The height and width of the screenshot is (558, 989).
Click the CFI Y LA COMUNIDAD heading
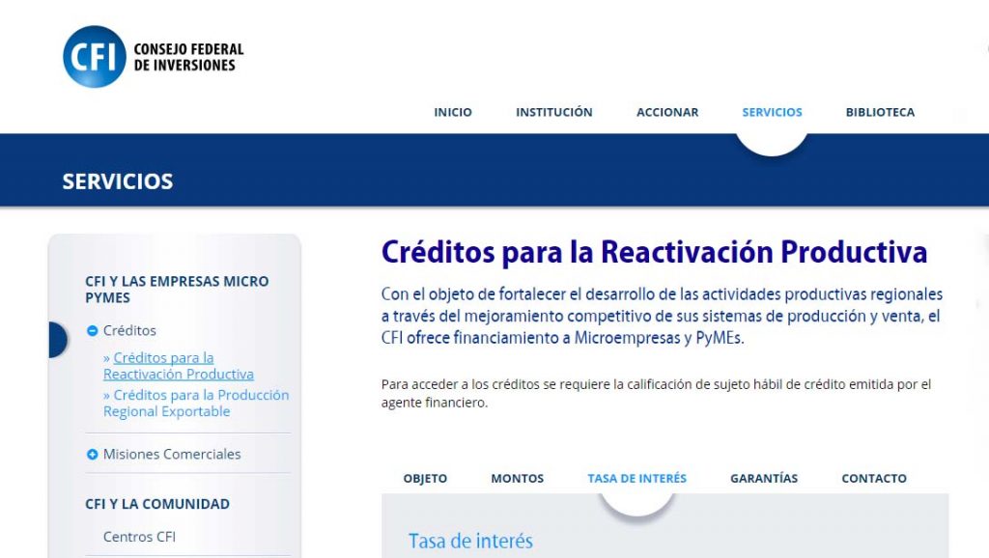[x=157, y=504]
